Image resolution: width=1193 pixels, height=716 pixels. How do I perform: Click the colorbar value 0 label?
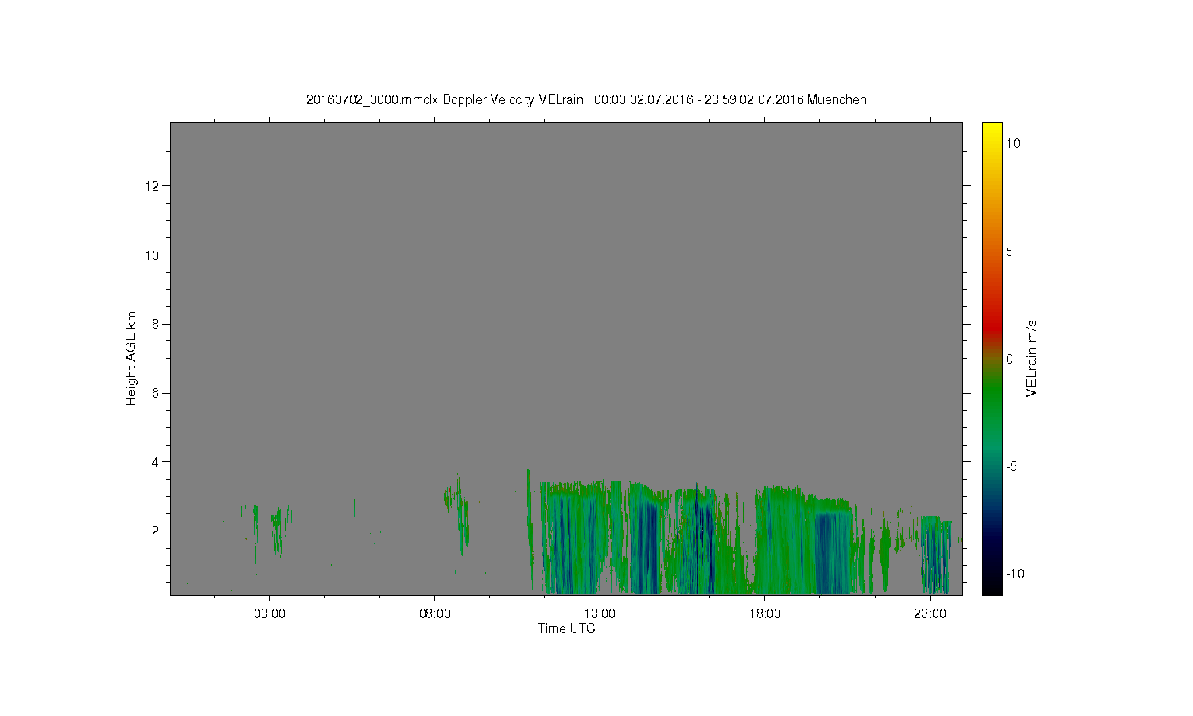pyautogui.click(x=1009, y=359)
